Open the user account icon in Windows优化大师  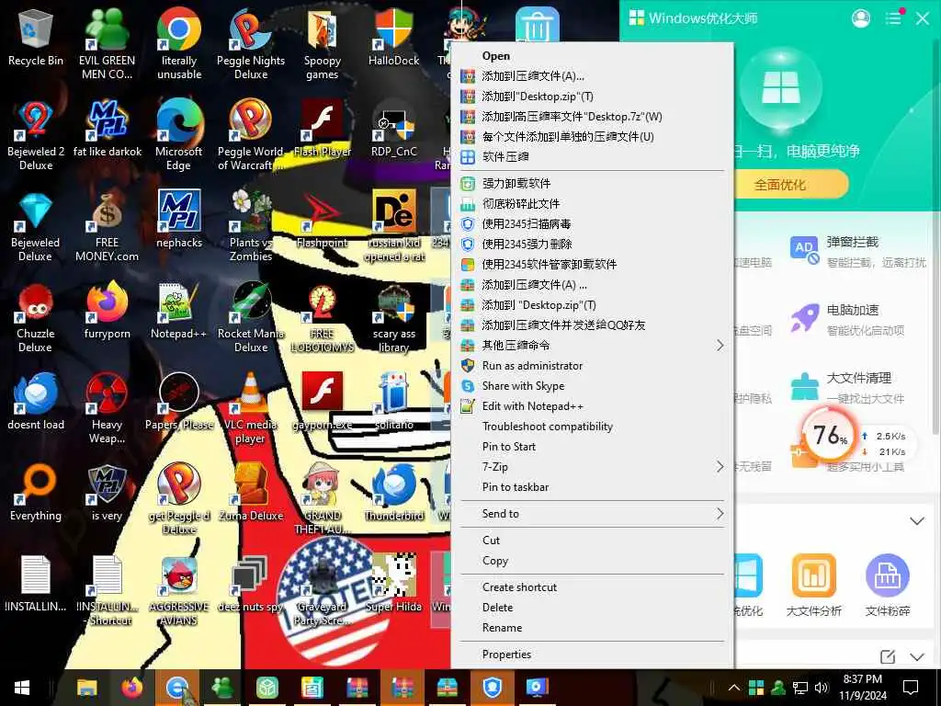click(860, 18)
